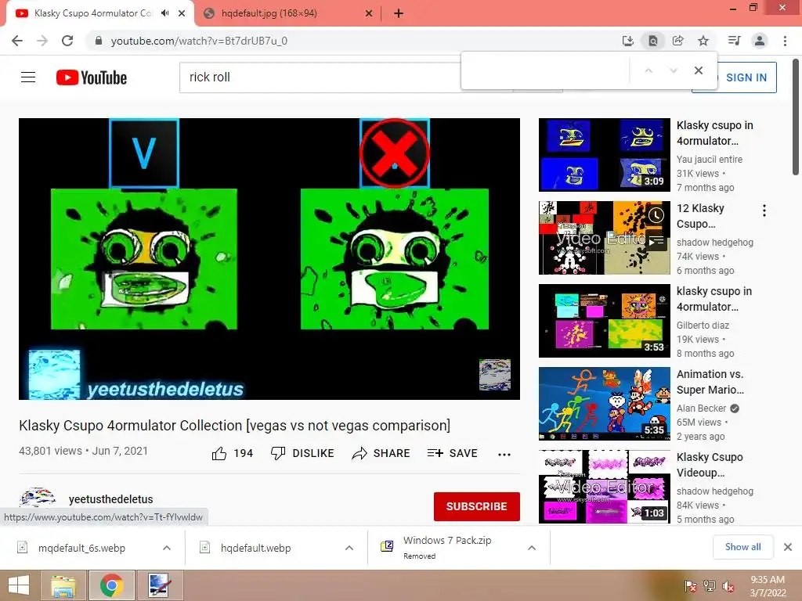
Task: Open Klasky Csupo Videoup thumbnail
Action: tap(604, 487)
